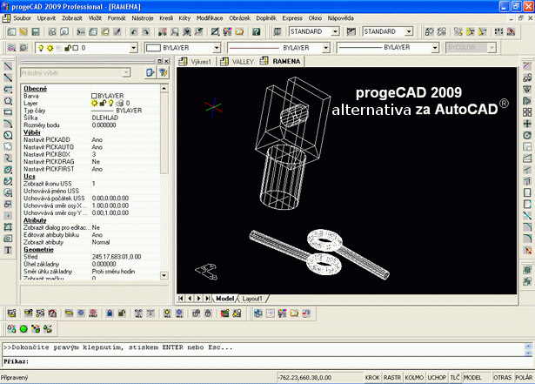Click the UCHOP button in status bar
Viewport: 535px width, 384px height.
437,378
